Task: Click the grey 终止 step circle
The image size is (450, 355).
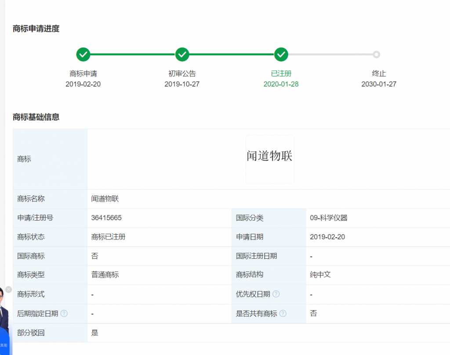Action: 376,54
